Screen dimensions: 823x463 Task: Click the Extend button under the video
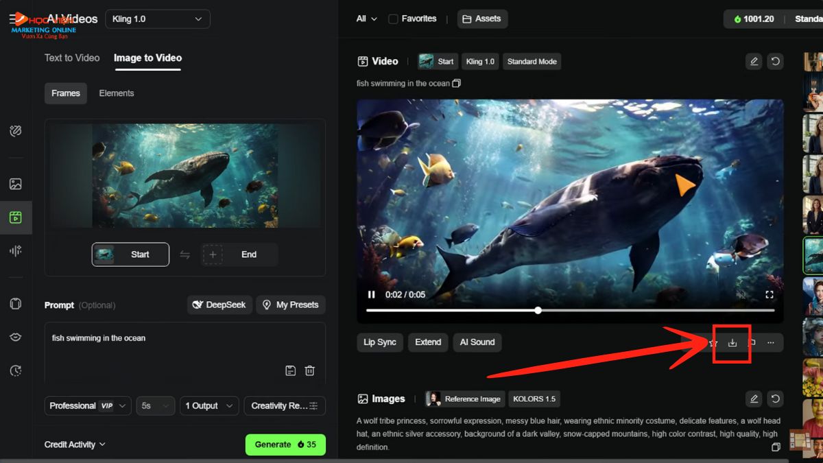click(x=428, y=342)
